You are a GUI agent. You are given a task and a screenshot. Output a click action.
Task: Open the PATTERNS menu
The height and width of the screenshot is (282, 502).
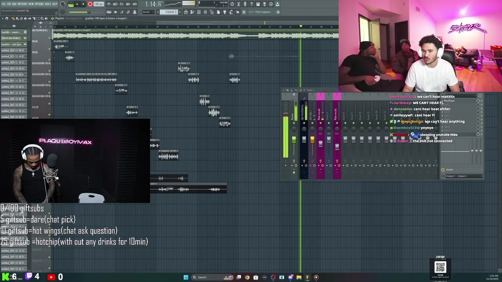pos(22,4)
